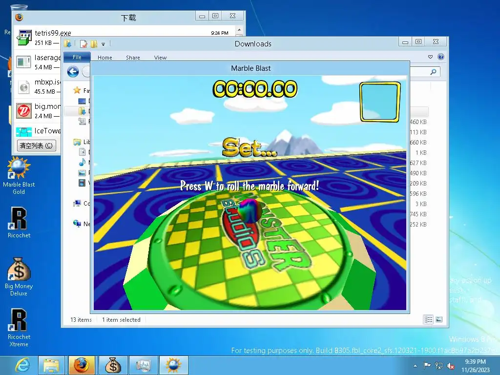Switch to large icons view button

[439, 319]
